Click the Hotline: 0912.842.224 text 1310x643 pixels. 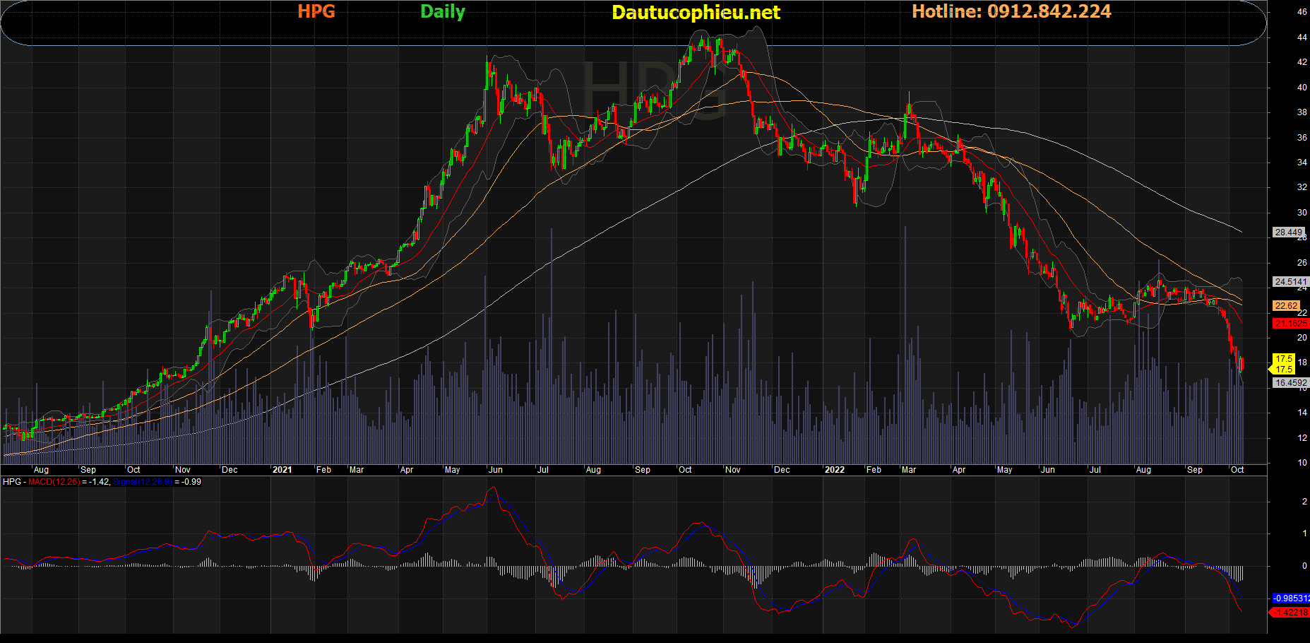[x=1011, y=11]
